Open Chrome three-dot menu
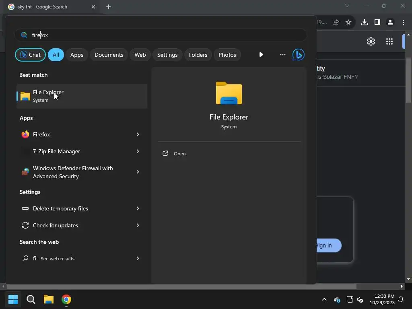The width and height of the screenshot is (412, 309). (x=403, y=23)
